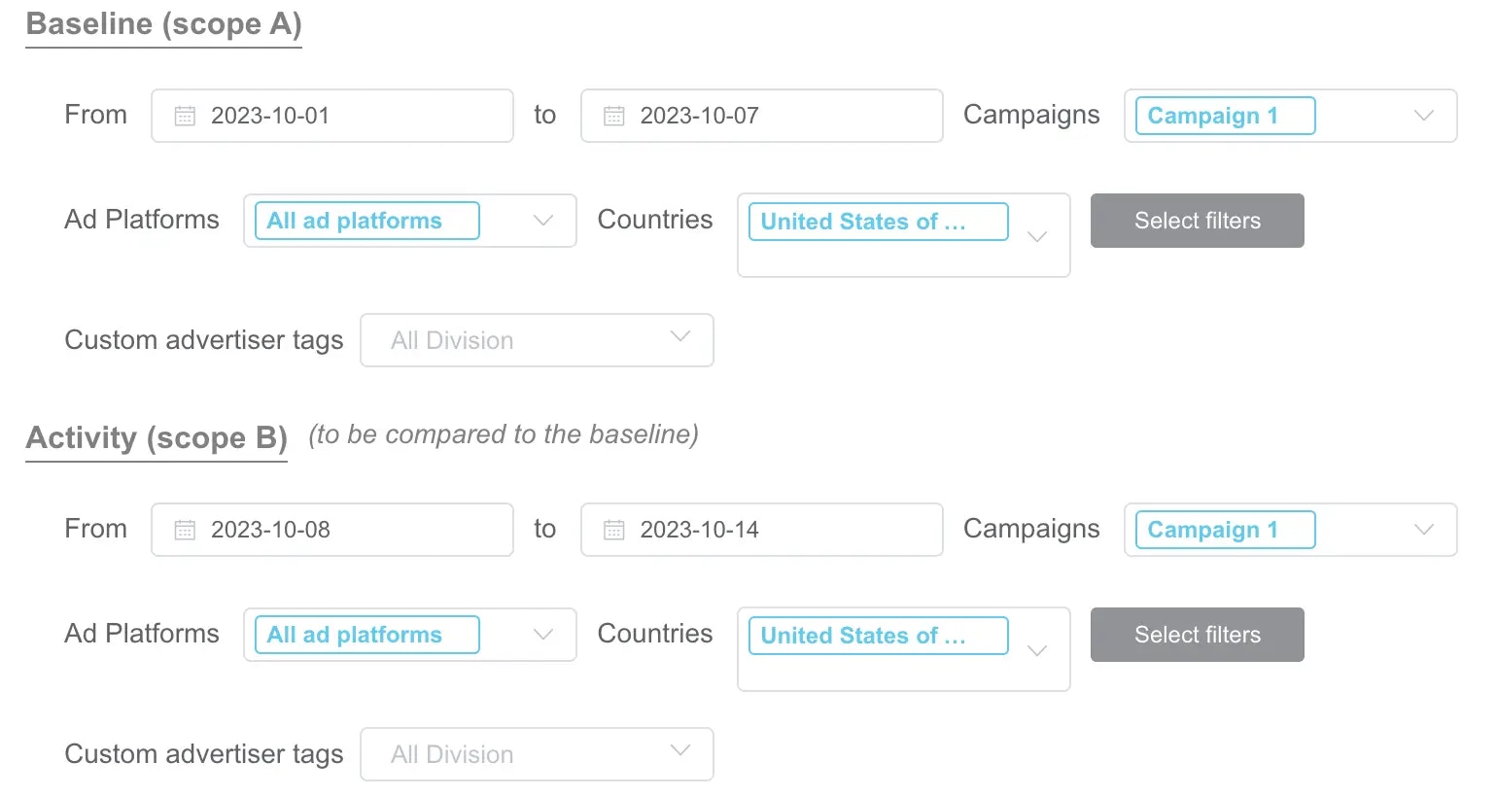Screen dimensions: 1497x797
Task: Expand Activity Campaigns dropdown chevron
Action: 1424,530
